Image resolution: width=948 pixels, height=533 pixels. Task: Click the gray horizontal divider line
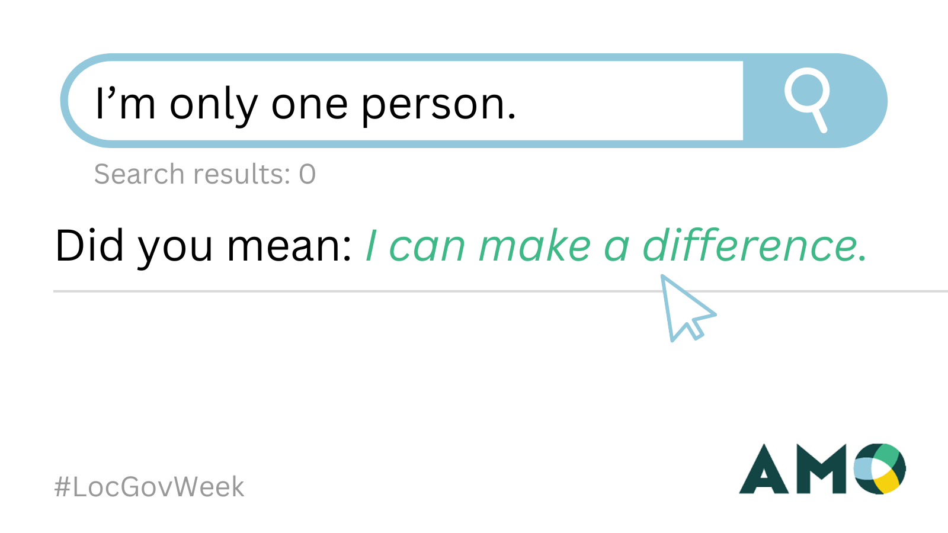pos(501,291)
